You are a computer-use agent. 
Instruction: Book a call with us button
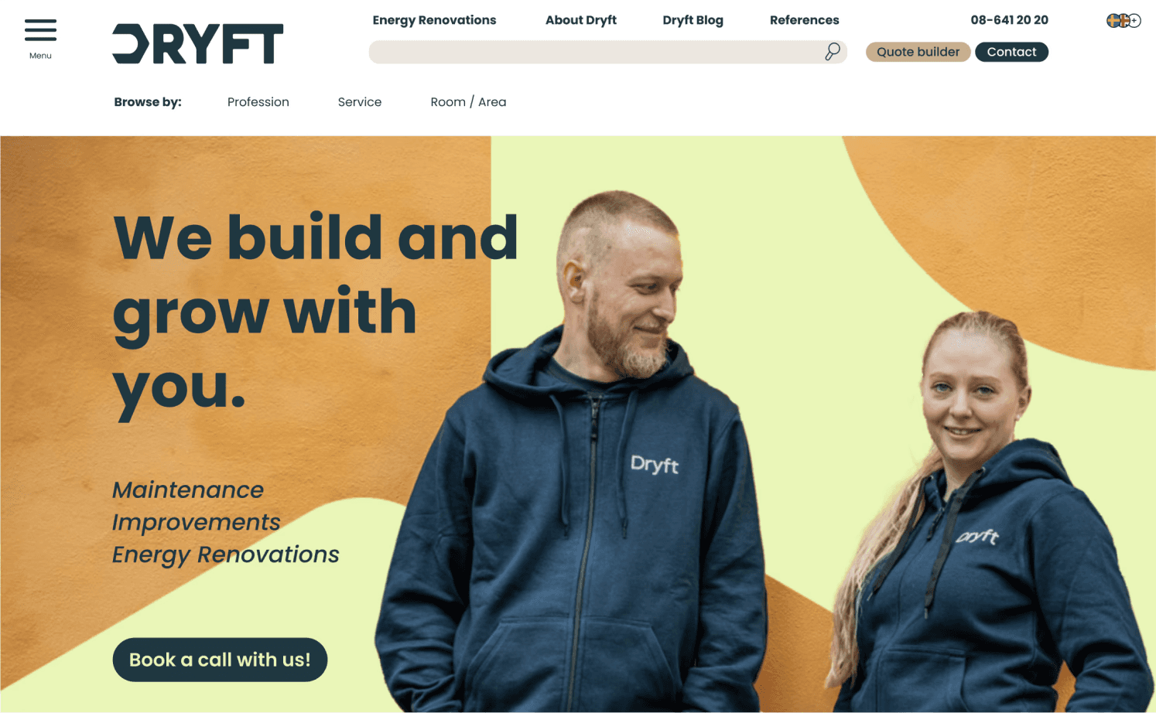coord(220,660)
